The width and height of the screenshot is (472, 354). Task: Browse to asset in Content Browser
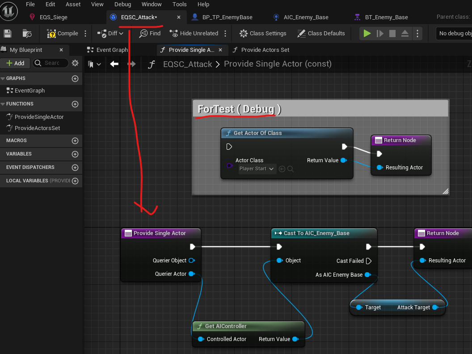pyautogui.click(x=27, y=34)
